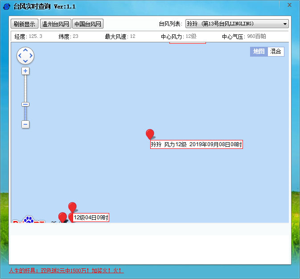The image size is (300, 279).
Task: Click the label 12级04日09时
Action: (91, 217)
